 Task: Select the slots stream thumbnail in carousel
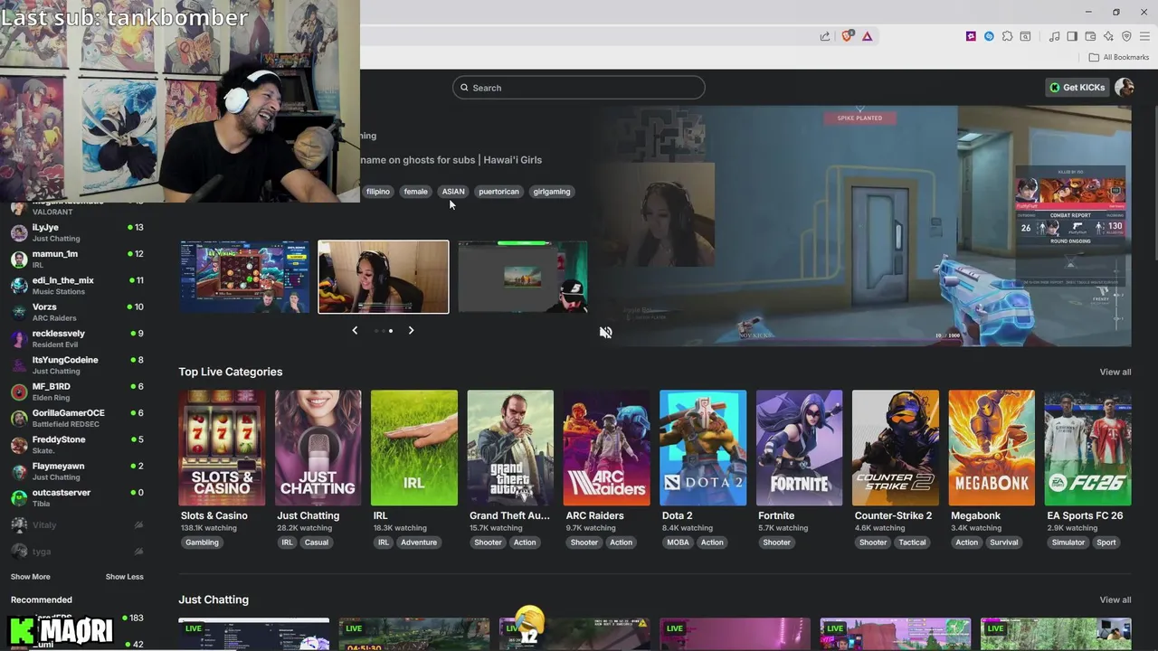tap(244, 277)
